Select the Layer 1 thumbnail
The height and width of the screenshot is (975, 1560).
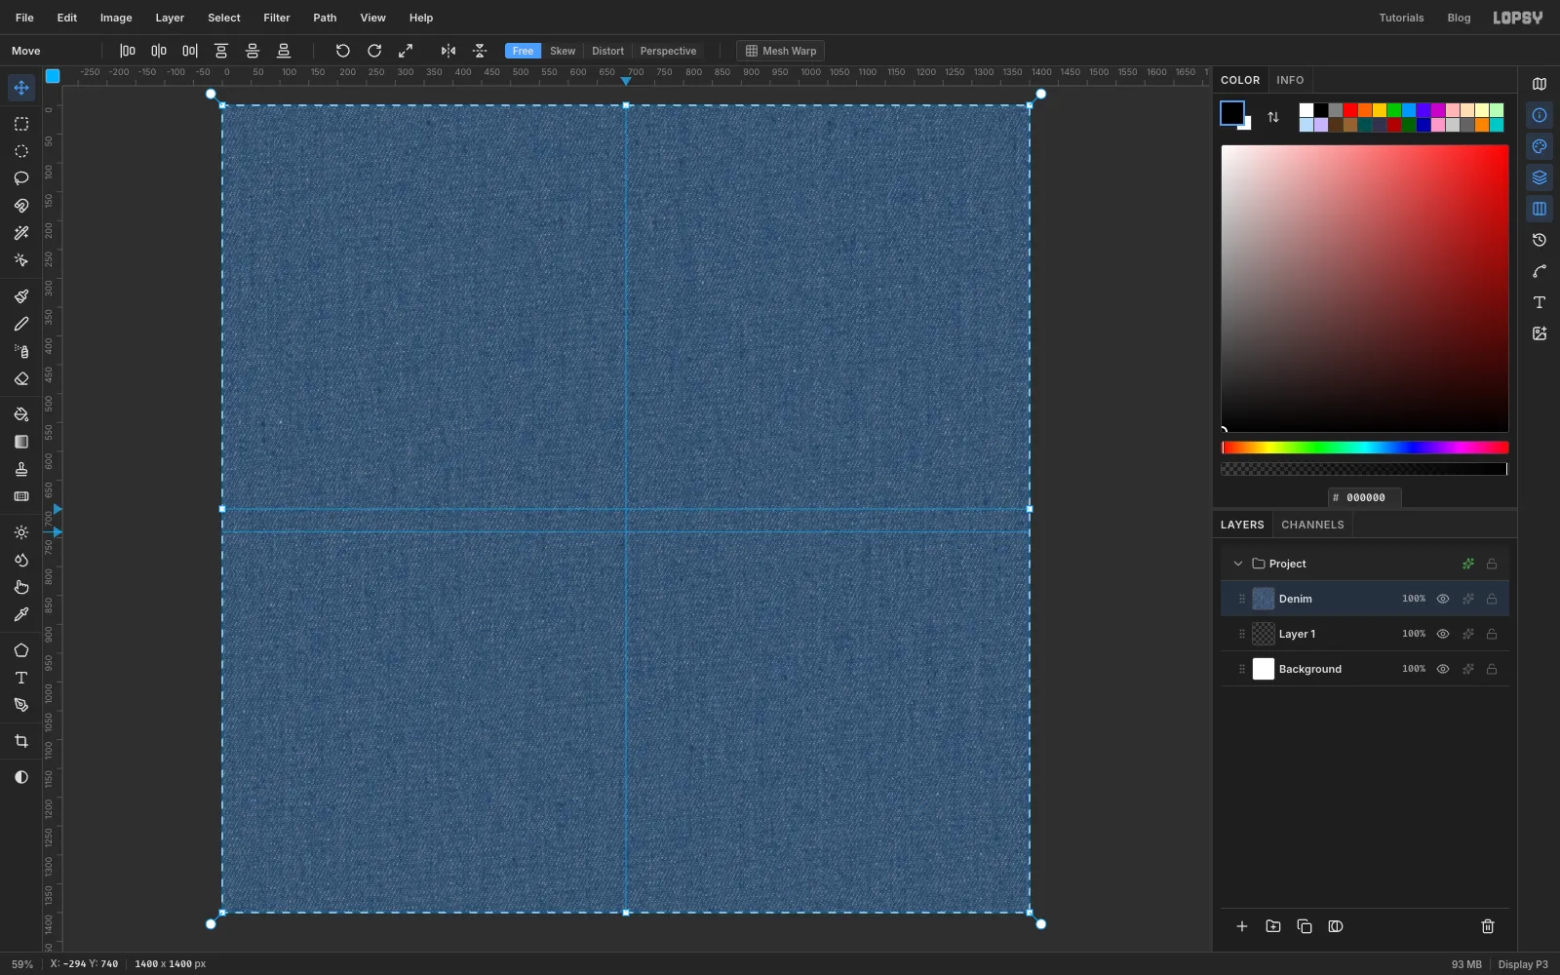tap(1264, 634)
